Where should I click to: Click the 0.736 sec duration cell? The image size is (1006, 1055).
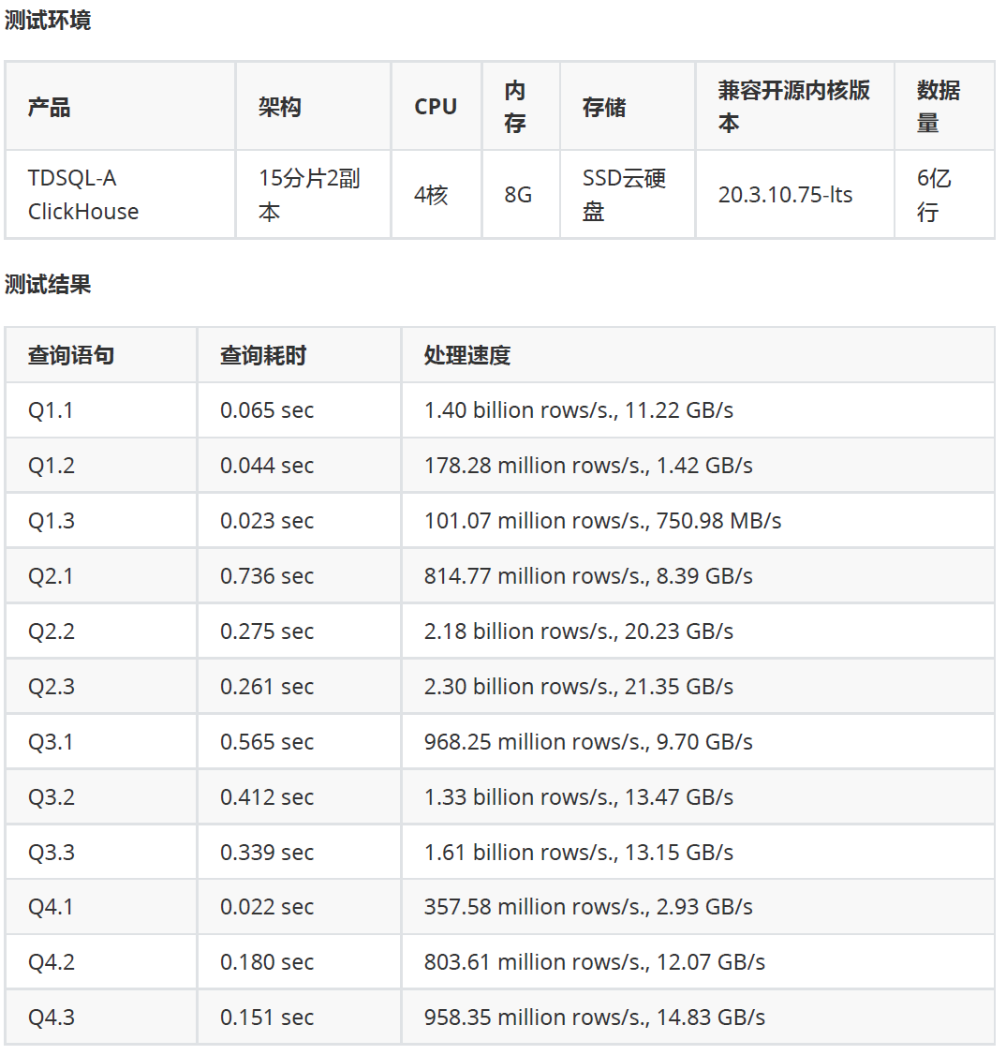click(299, 576)
